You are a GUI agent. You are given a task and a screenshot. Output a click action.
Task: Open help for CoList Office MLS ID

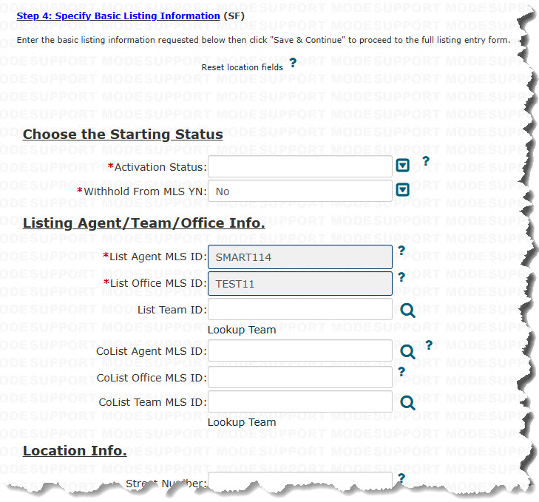[401, 372]
